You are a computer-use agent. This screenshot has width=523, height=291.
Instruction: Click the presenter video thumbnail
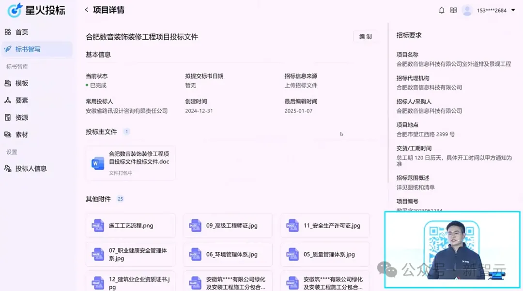click(452, 250)
